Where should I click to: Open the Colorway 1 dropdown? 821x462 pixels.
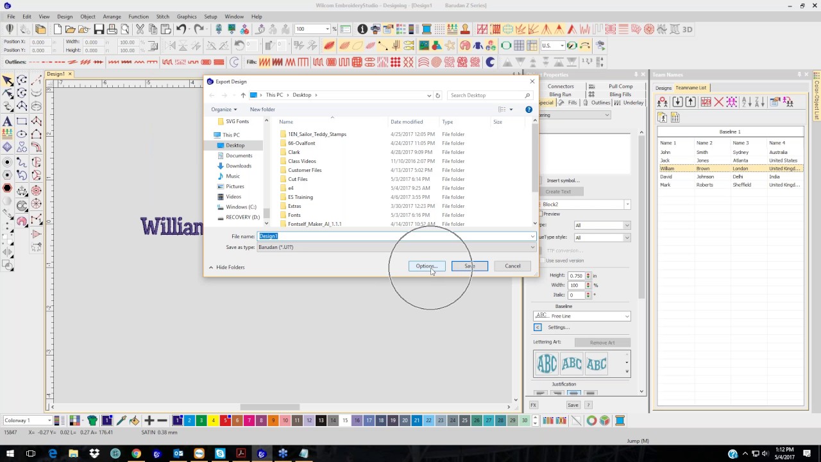[49, 420]
